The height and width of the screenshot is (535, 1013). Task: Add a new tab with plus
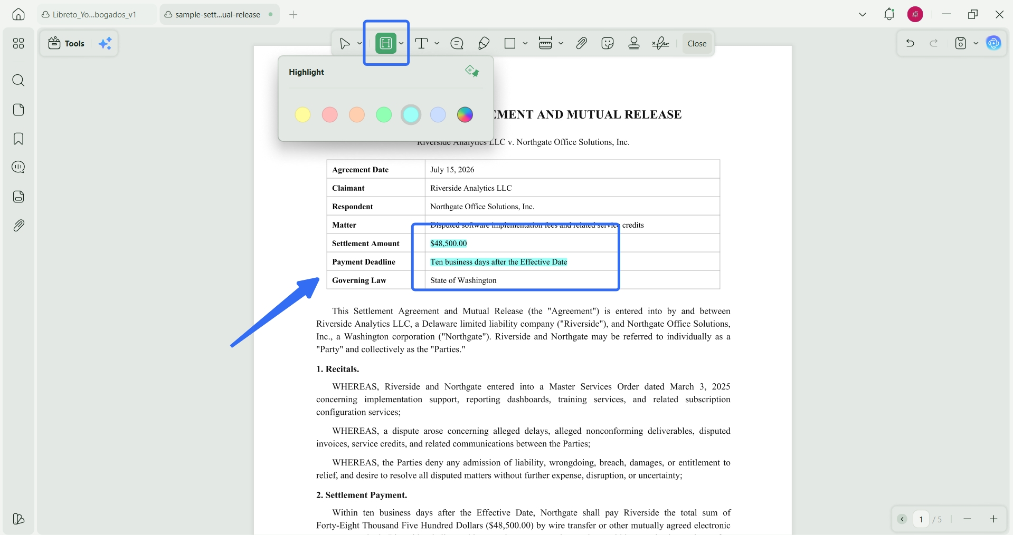[294, 14]
